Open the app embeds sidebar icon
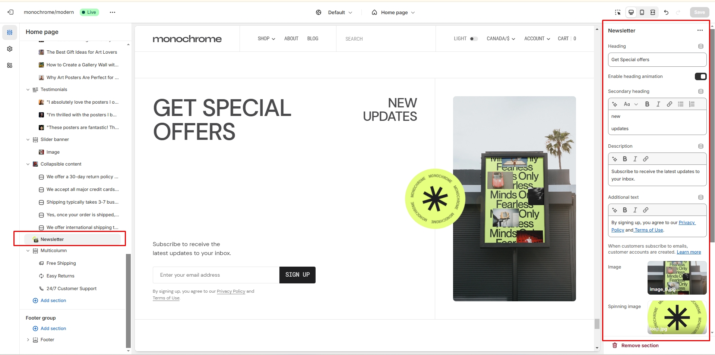Screen dimensions: 715x355 tap(10, 65)
